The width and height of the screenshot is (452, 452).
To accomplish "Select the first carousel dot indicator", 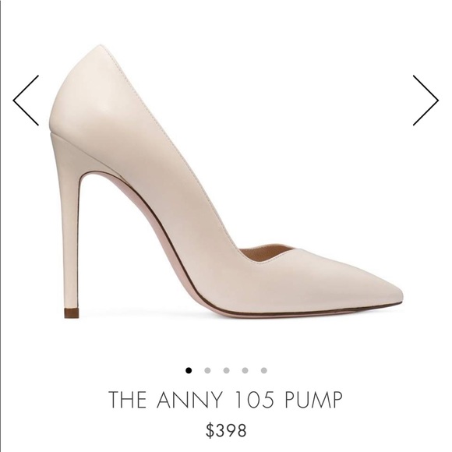I will pos(189,370).
